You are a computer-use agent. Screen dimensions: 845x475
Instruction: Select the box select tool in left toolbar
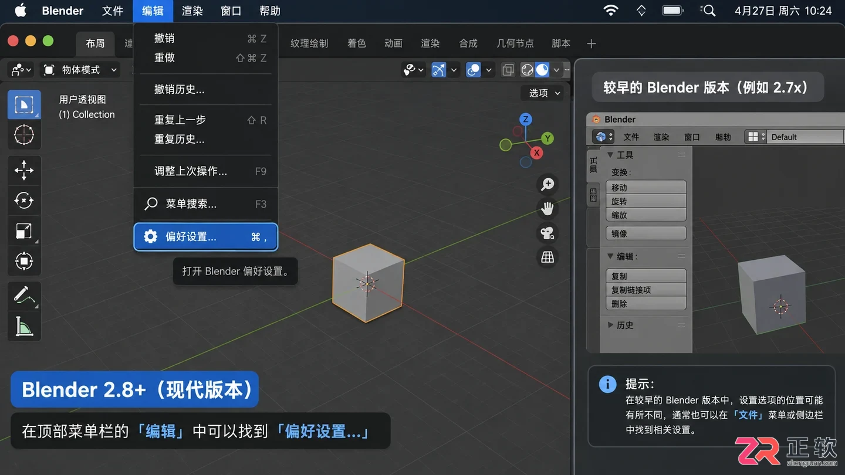point(24,105)
